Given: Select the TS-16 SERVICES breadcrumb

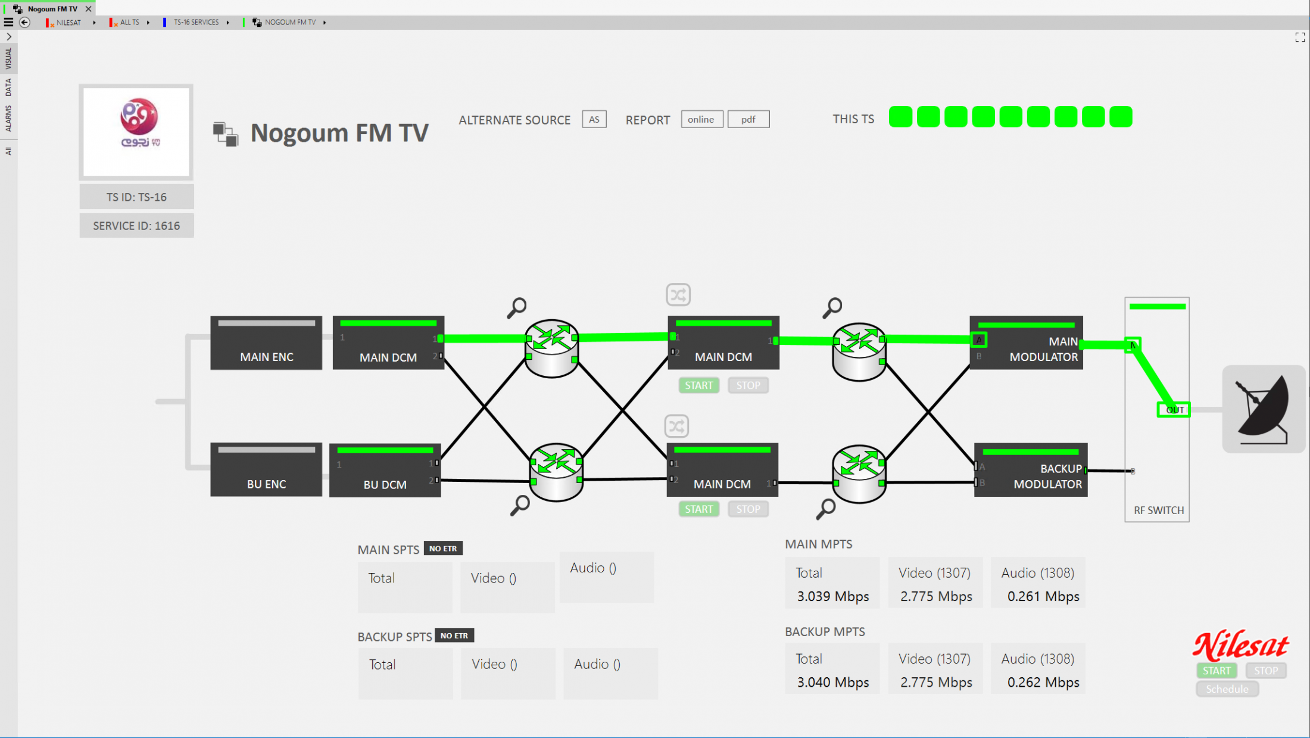Looking at the screenshot, I should (196, 23).
